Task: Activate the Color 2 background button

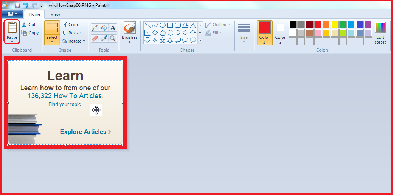Action: pyautogui.click(x=280, y=33)
